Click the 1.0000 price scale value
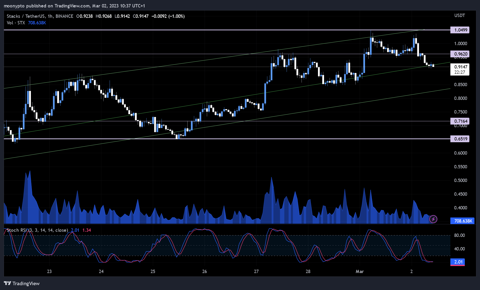The image size is (480, 290). tap(461, 43)
